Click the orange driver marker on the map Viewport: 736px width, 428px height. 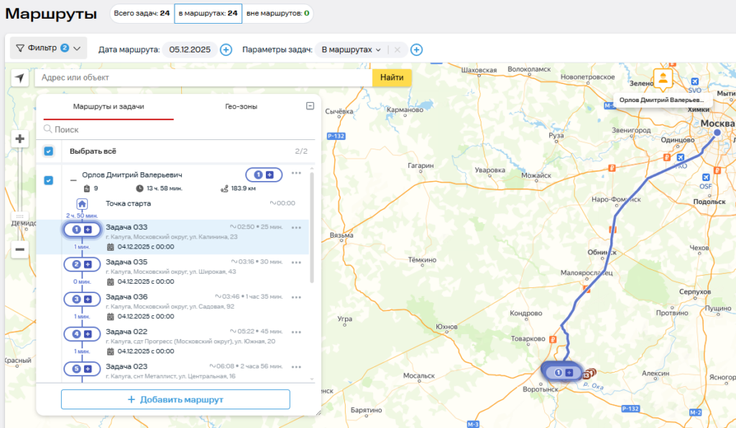(x=662, y=78)
